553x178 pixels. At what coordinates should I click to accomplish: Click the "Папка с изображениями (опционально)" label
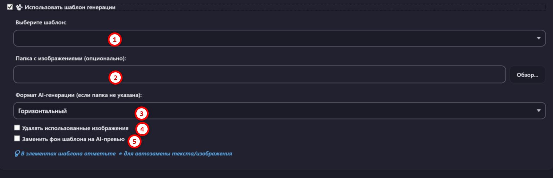point(71,59)
